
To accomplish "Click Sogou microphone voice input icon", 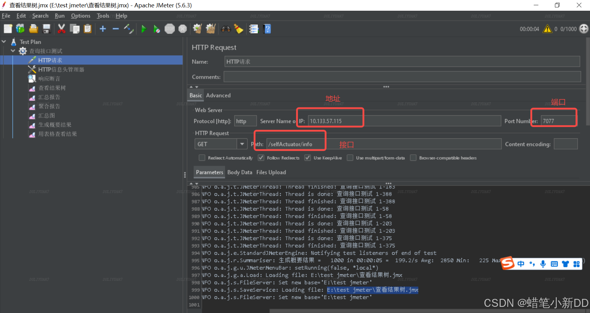I will 543,264.
